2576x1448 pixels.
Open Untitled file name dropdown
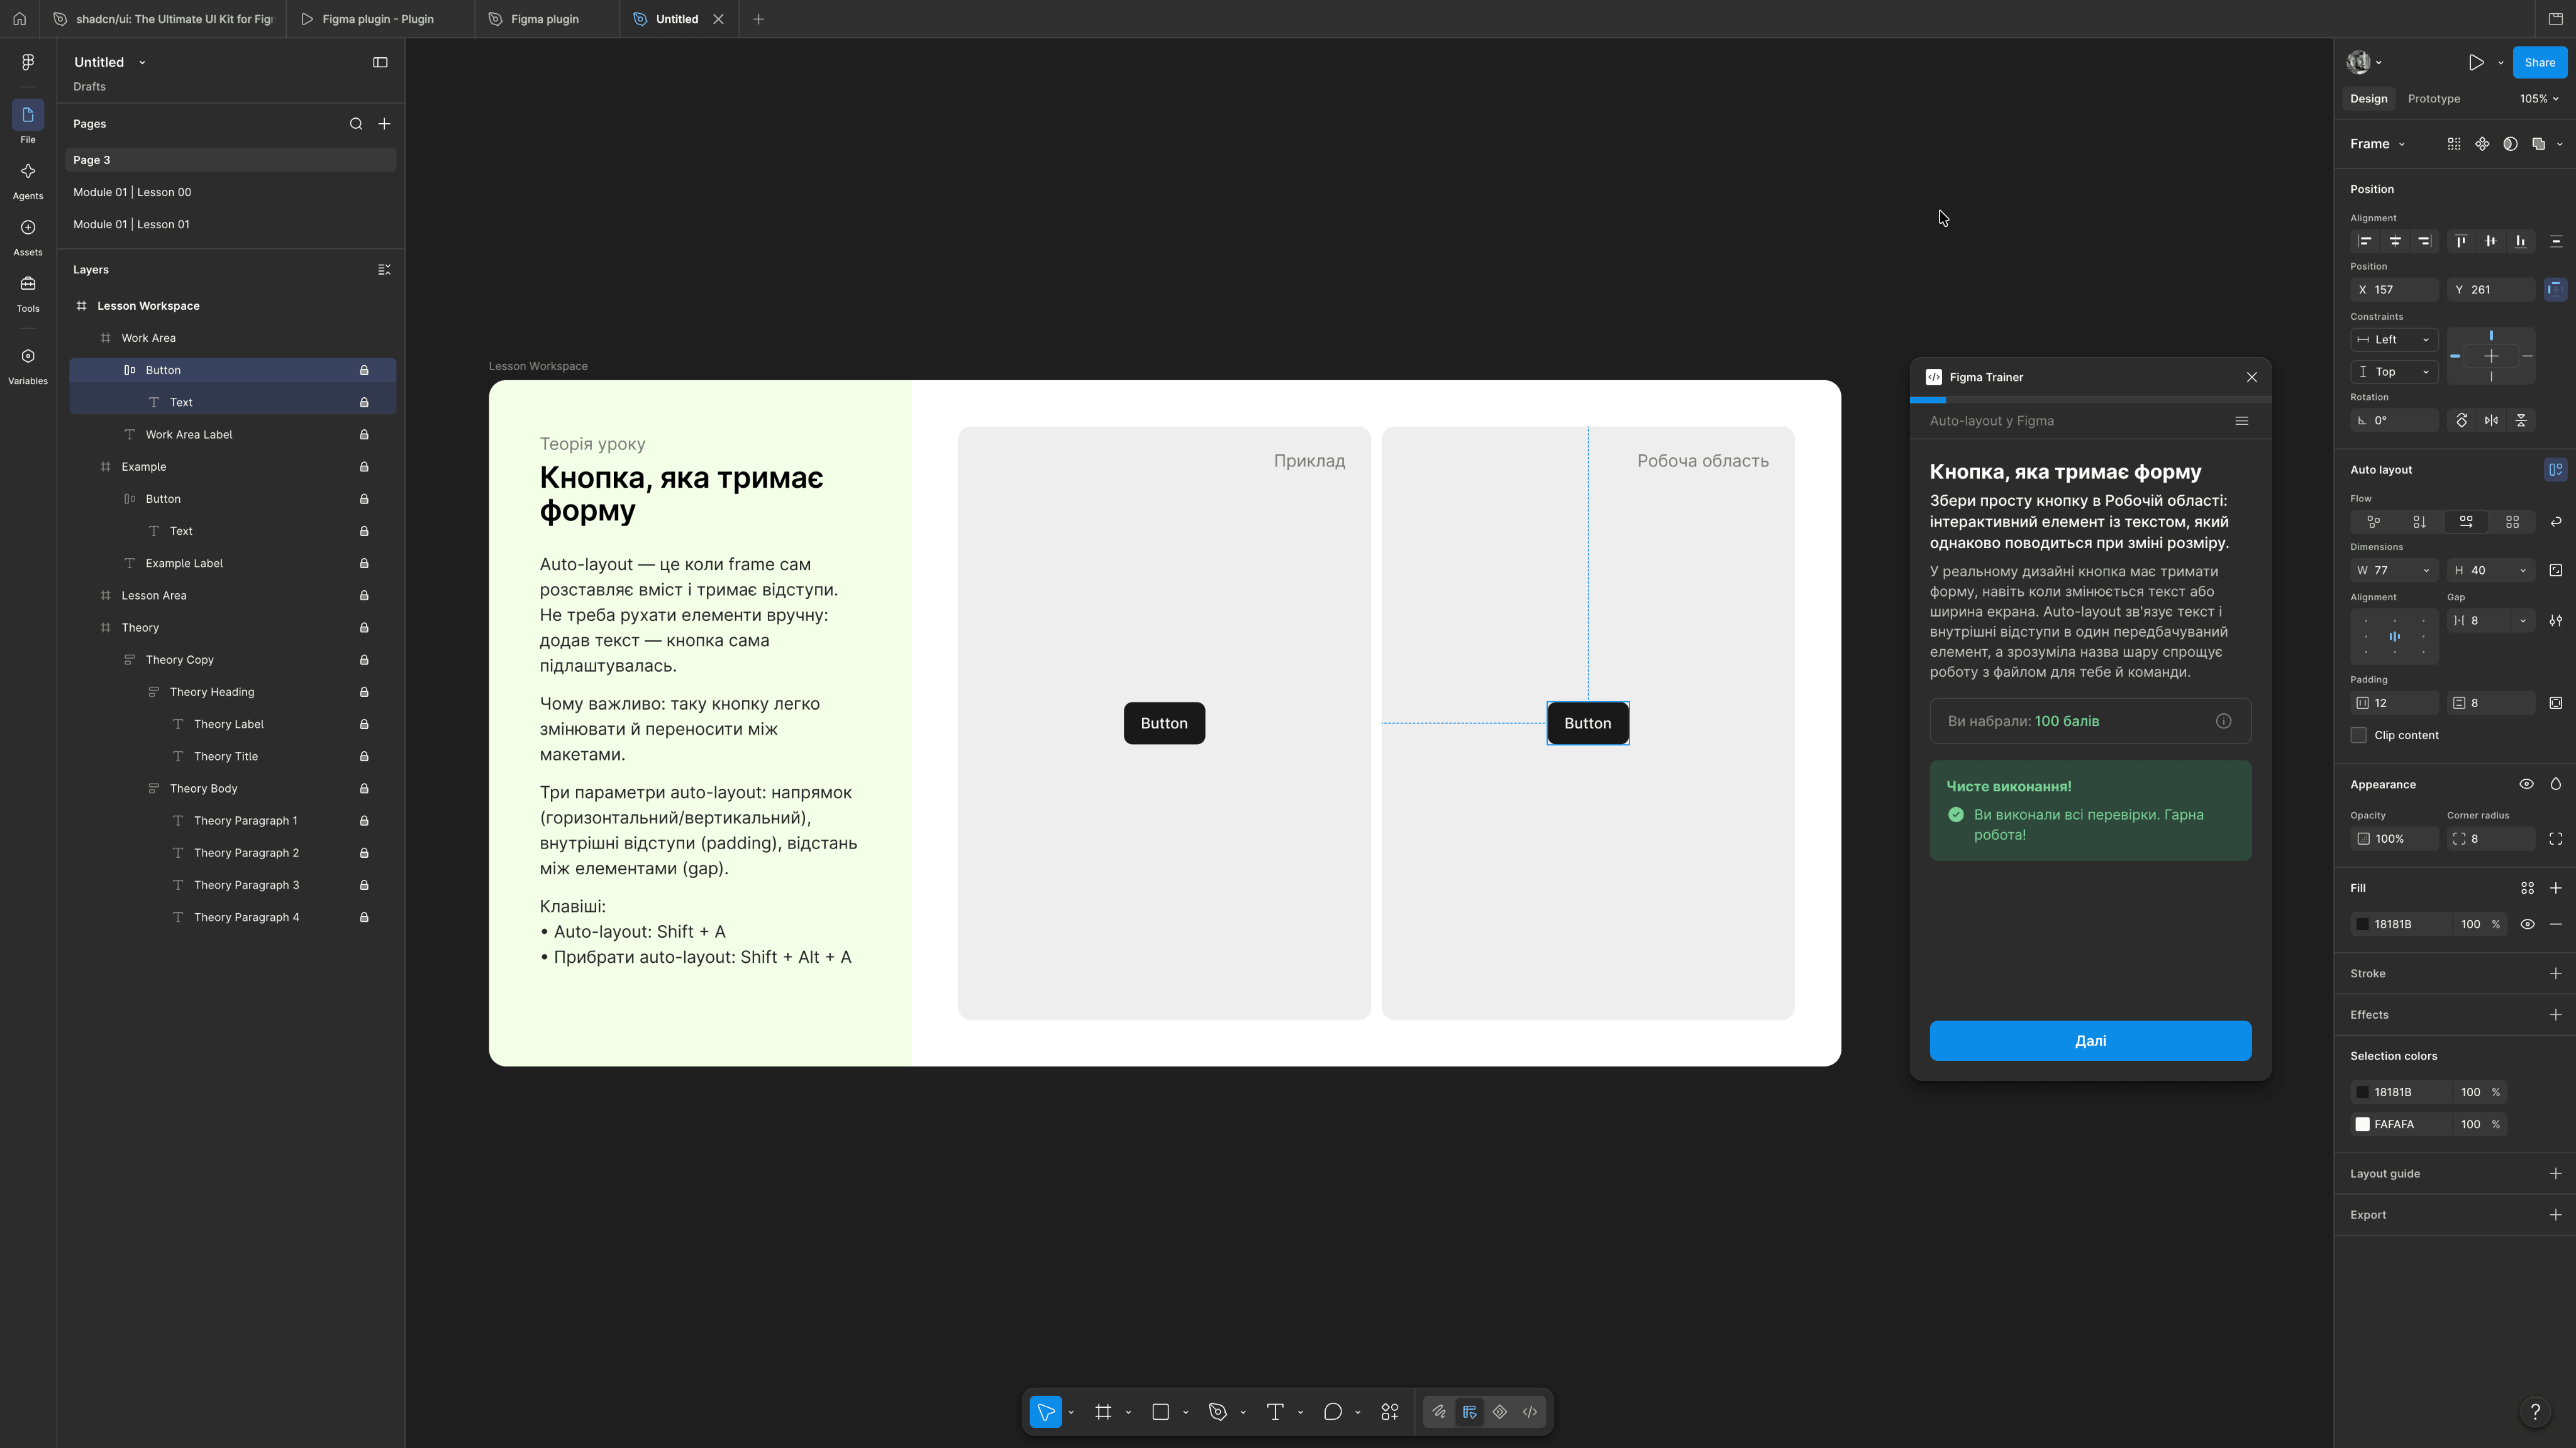click(142, 62)
